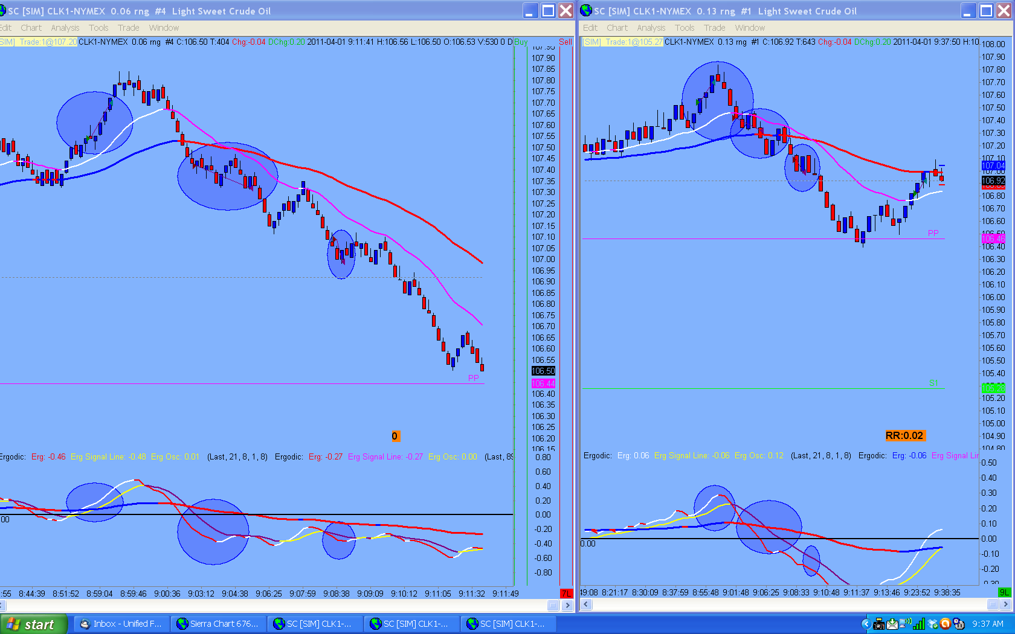Click the green 9L indicator in right chart
The image size is (1015, 634).
(x=1004, y=592)
